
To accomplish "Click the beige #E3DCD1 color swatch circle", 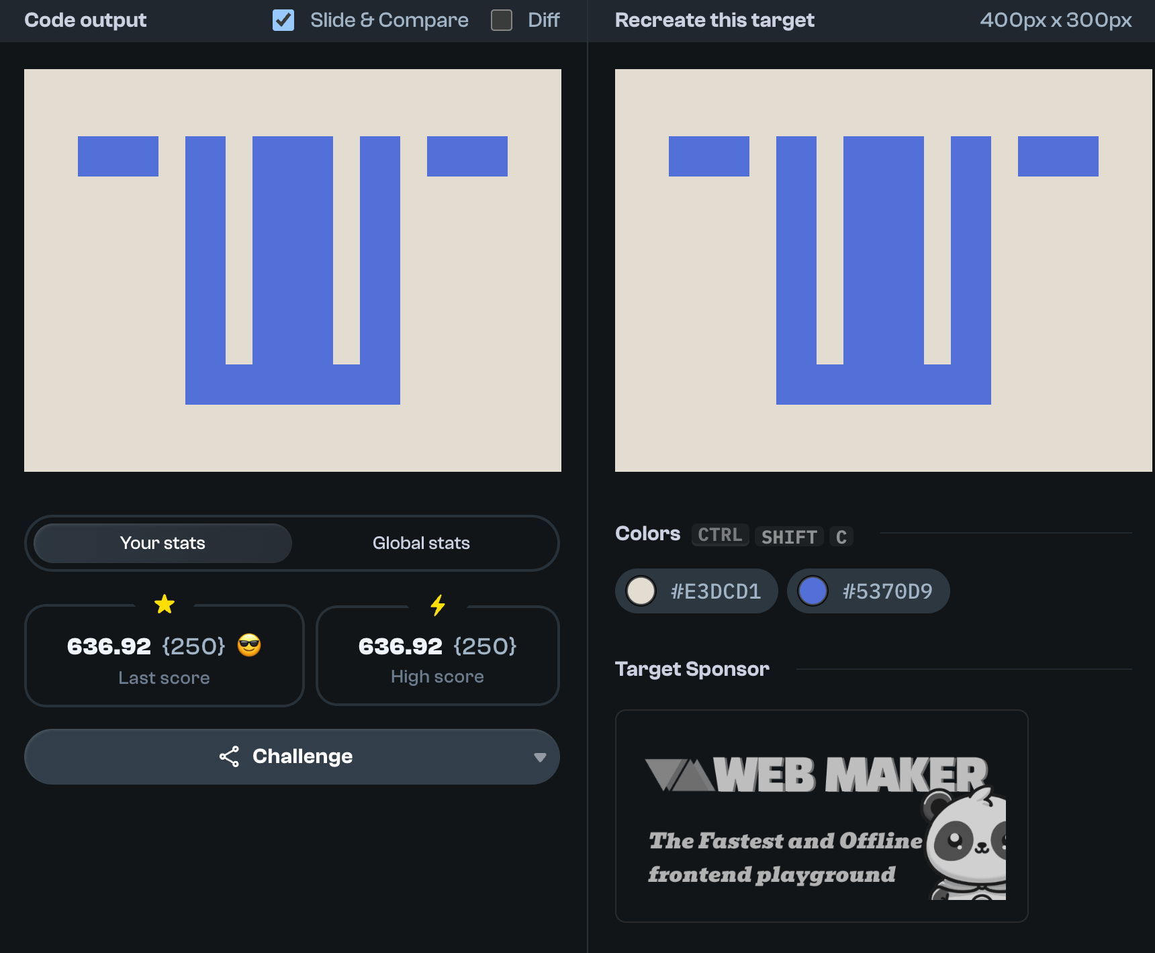I will [x=641, y=591].
